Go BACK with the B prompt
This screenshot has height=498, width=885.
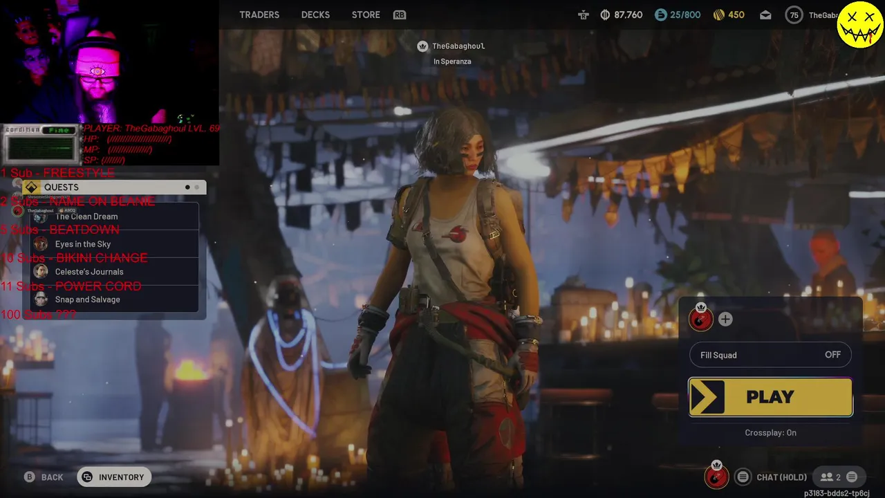pos(44,477)
